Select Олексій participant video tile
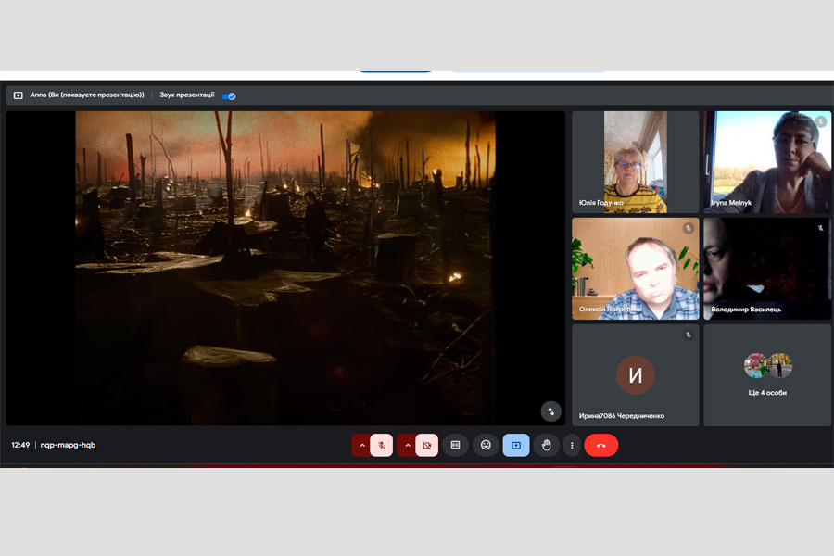Screen dimensions: 834x556 click(x=636, y=269)
